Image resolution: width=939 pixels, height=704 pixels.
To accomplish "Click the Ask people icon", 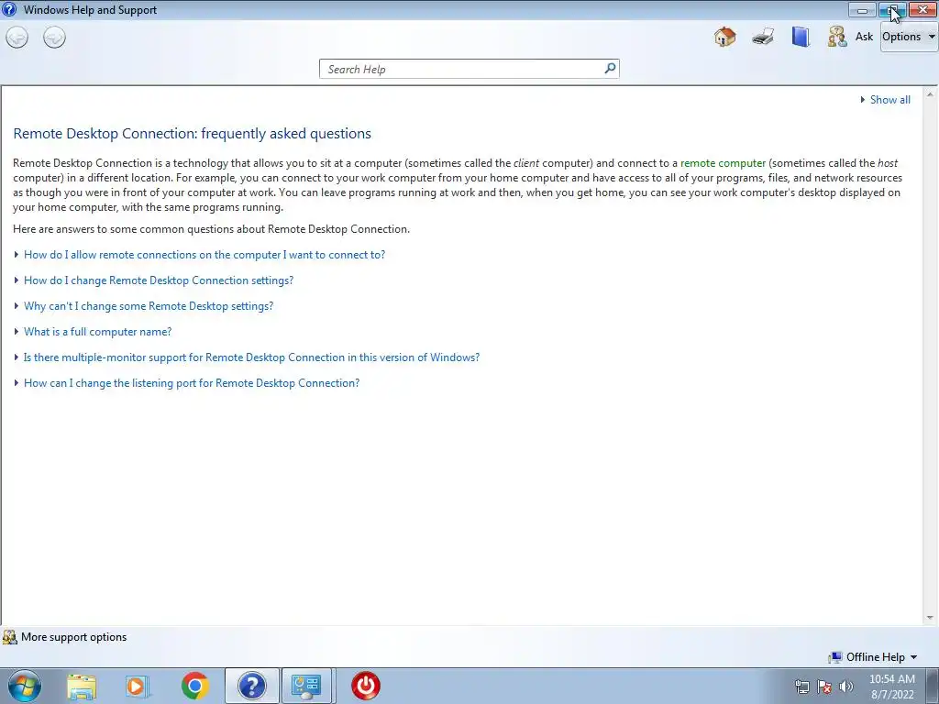I will coord(837,37).
